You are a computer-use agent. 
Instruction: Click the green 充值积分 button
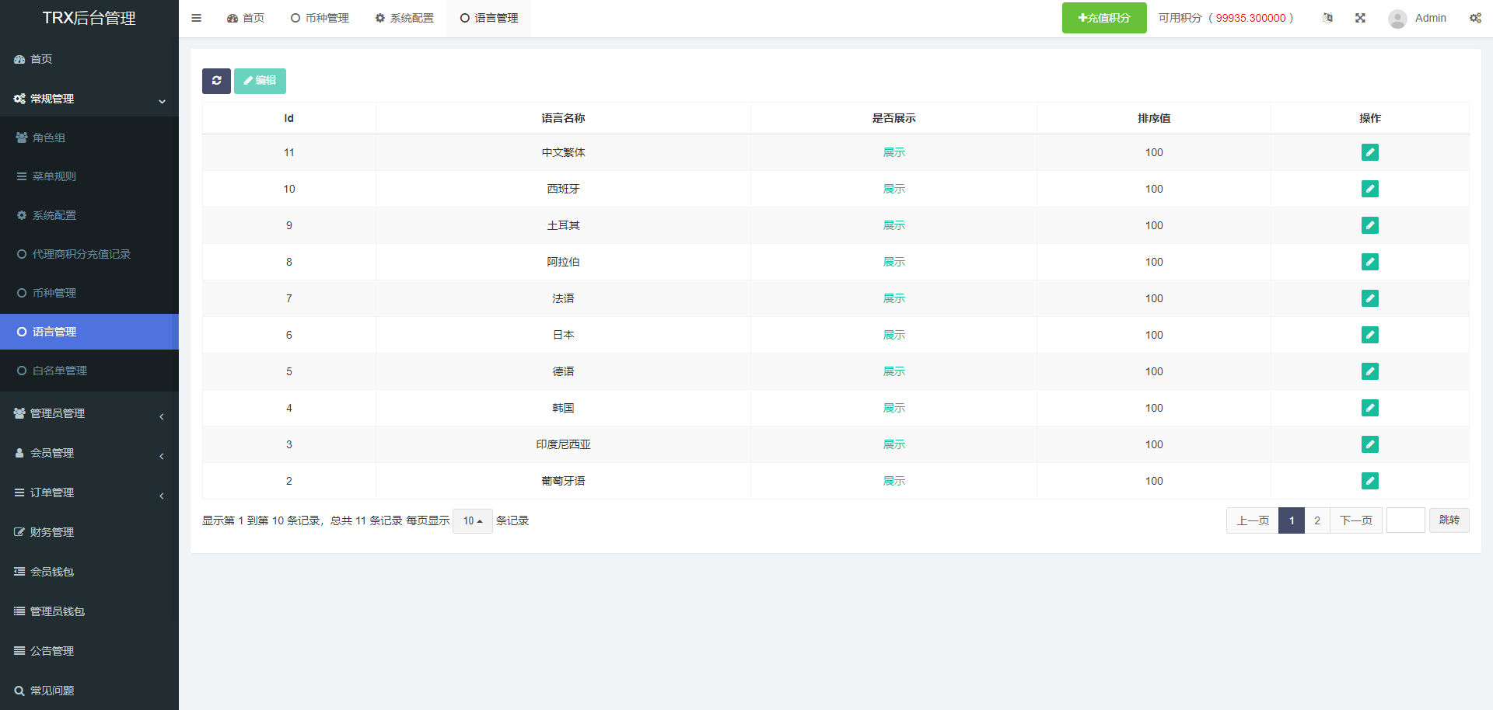(1103, 18)
